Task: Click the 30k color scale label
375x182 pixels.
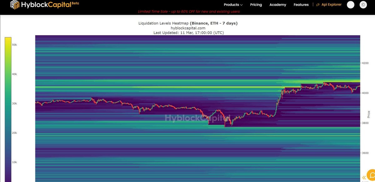Action: [x=14, y=103]
